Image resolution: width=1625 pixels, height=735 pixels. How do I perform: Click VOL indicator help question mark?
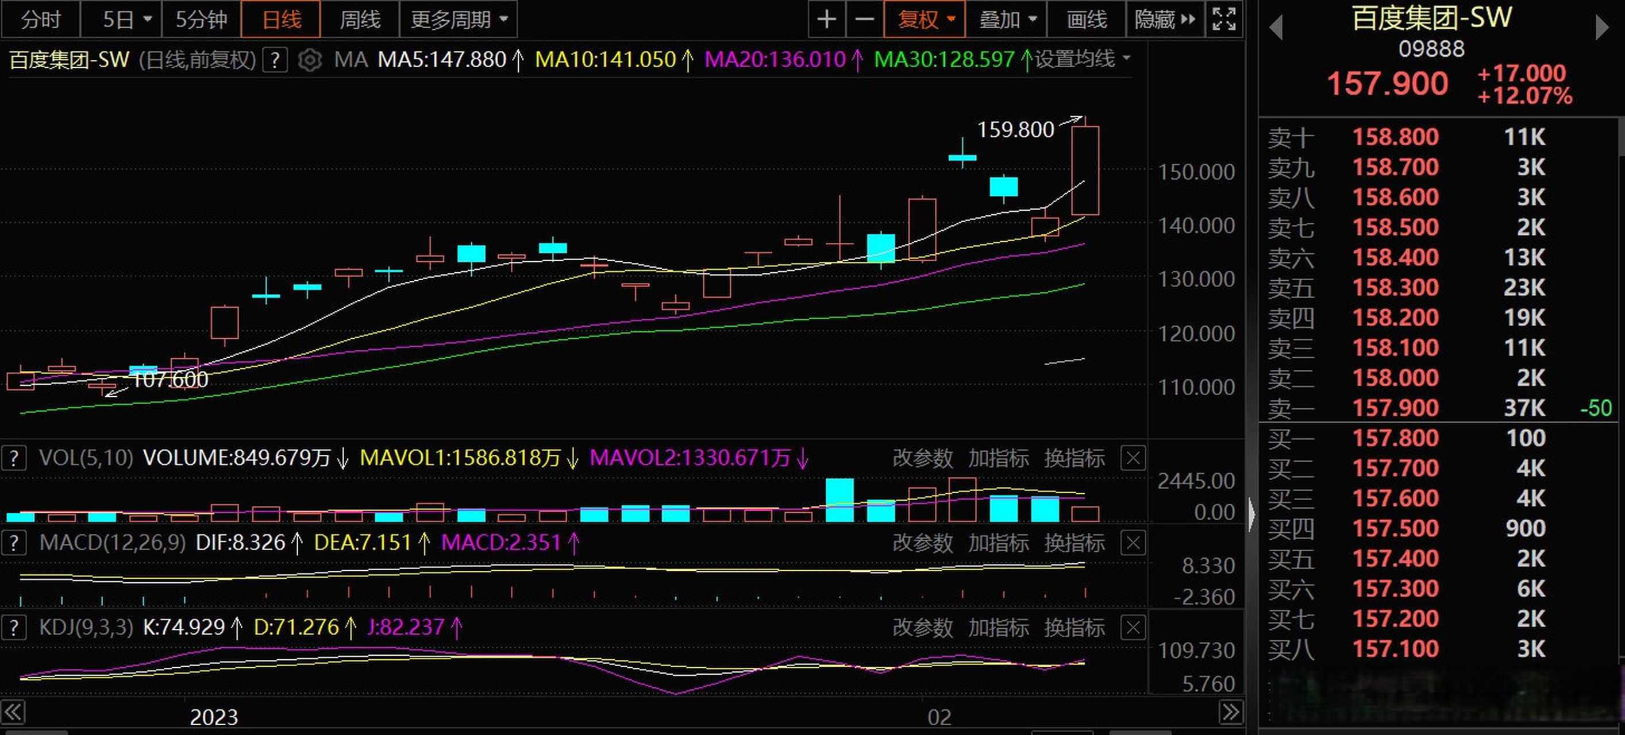(x=14, y=458)
